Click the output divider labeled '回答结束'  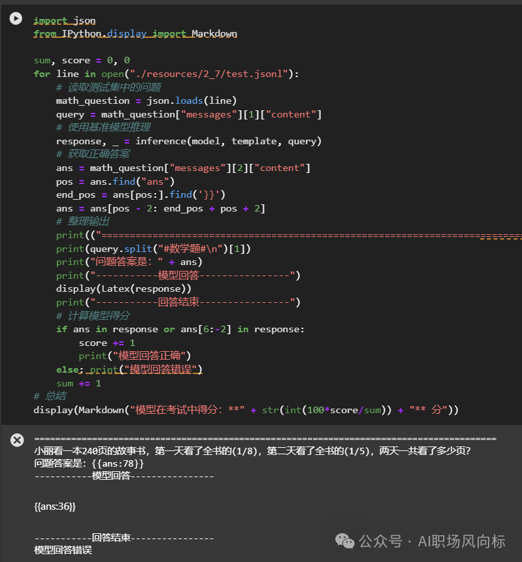tap(124, 539)
